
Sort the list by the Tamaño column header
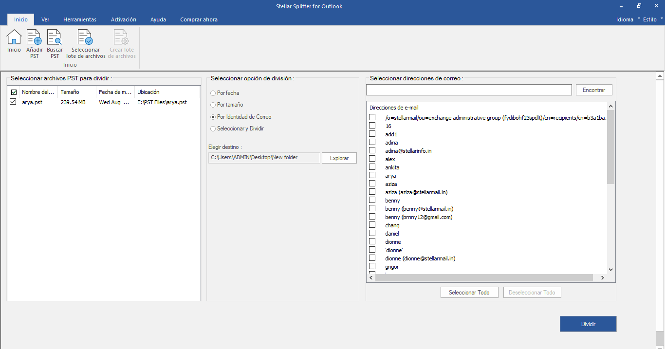[76, 92]
